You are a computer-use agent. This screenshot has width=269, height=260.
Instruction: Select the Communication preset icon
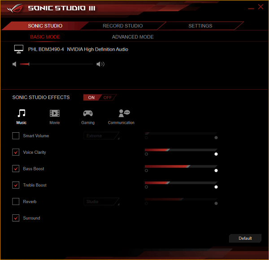pos(124,113)
